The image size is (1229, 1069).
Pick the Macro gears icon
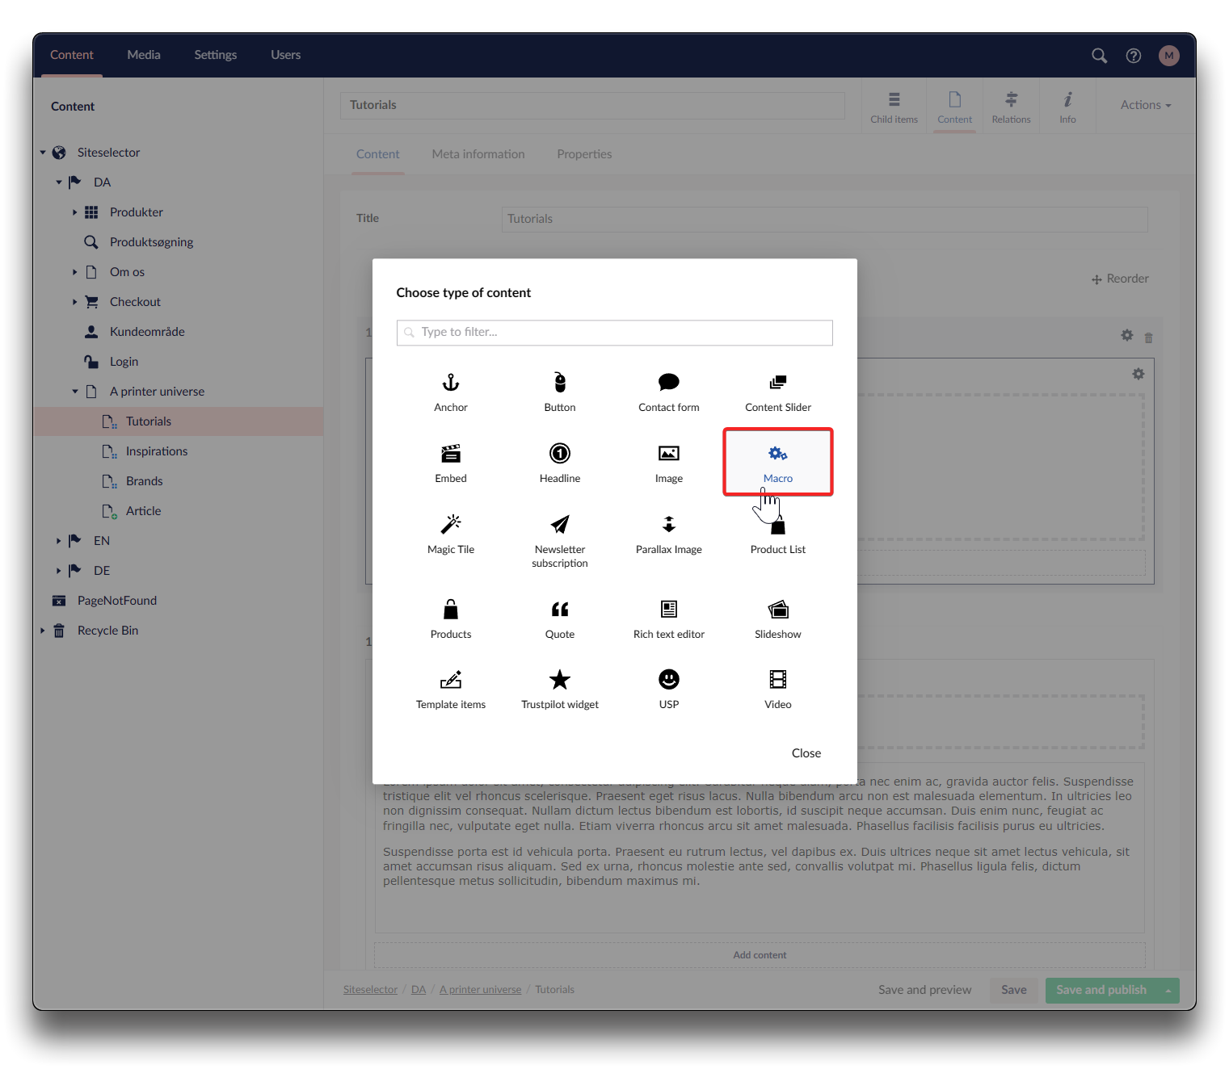777,454
